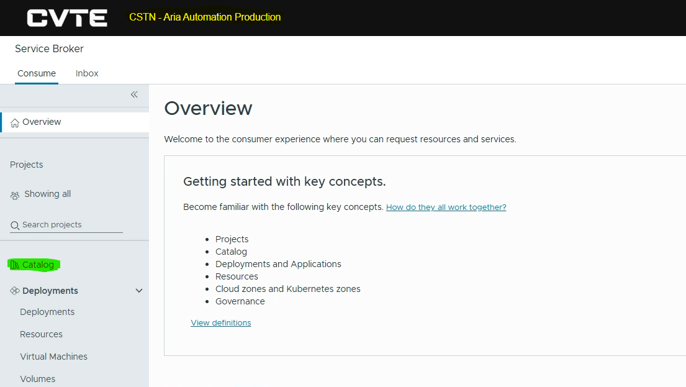This screenshot has width=686, height=387.
Task: Click the Catalog books icon
Action: 15,265
